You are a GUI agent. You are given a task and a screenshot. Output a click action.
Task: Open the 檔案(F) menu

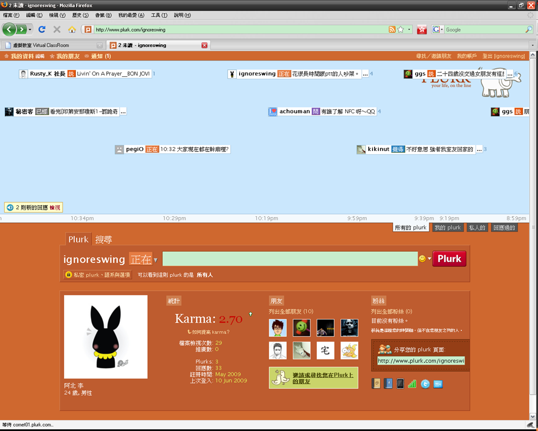(11, 15)
